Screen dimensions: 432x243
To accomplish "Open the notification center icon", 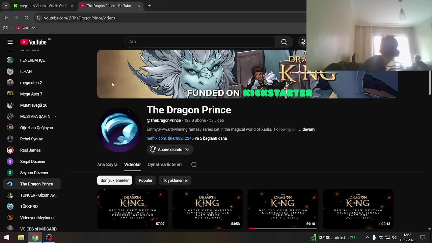I will click(x=423, y=237).
